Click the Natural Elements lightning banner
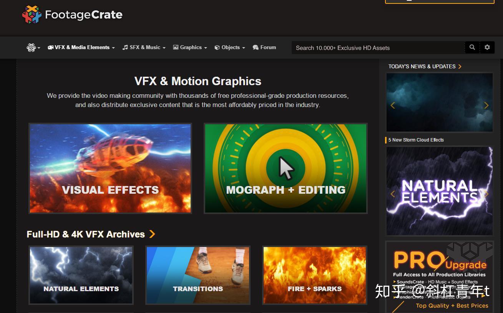This screenshot has height=313, width=503. (440, 191)
